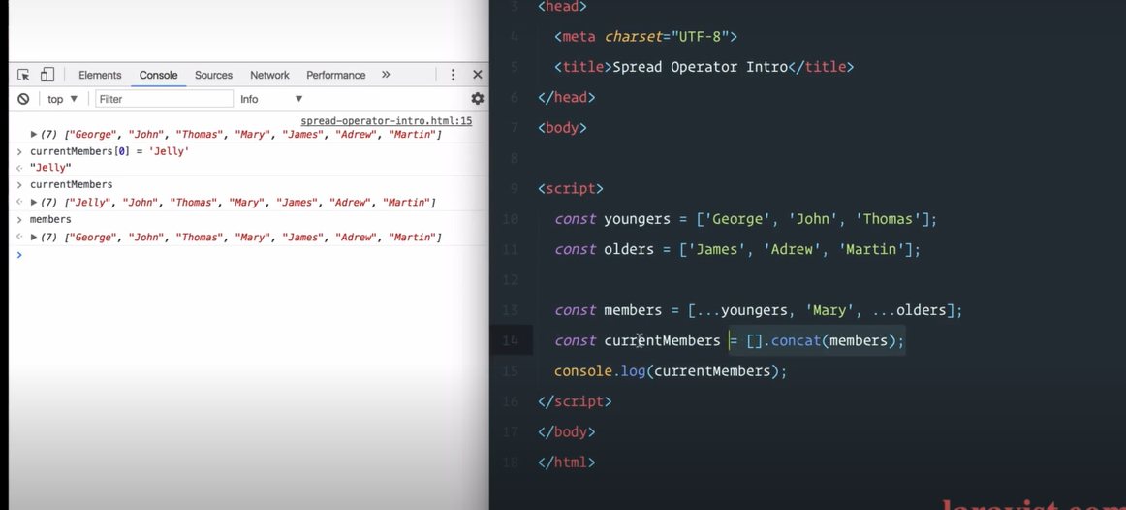Click the title tag text Spread Operator Intro

click(x=700, y=67)
